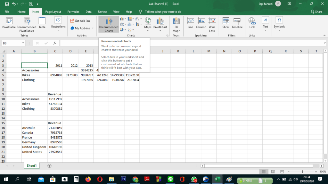Insert a PivotTable from the ribbon
Image resolution: width=328 pixels, height=184 pixels.
point(9,23)
